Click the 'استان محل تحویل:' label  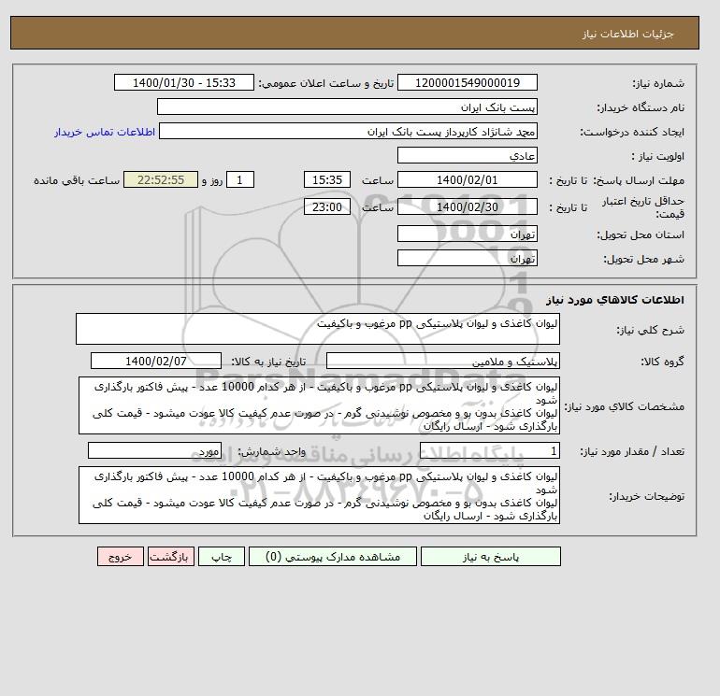coord(641,234)
